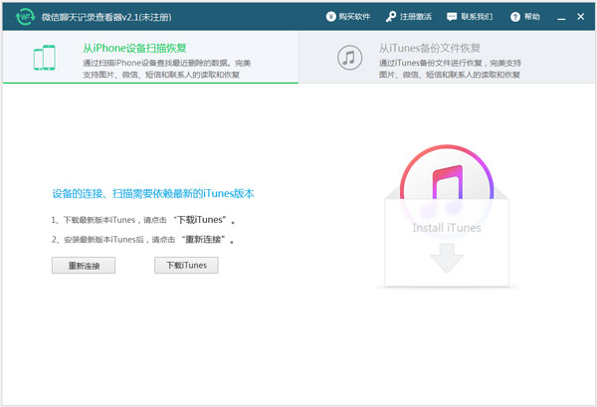597x407 pixels.
Task: Click the app logo in title bar
Action: (x=25, y=17)
